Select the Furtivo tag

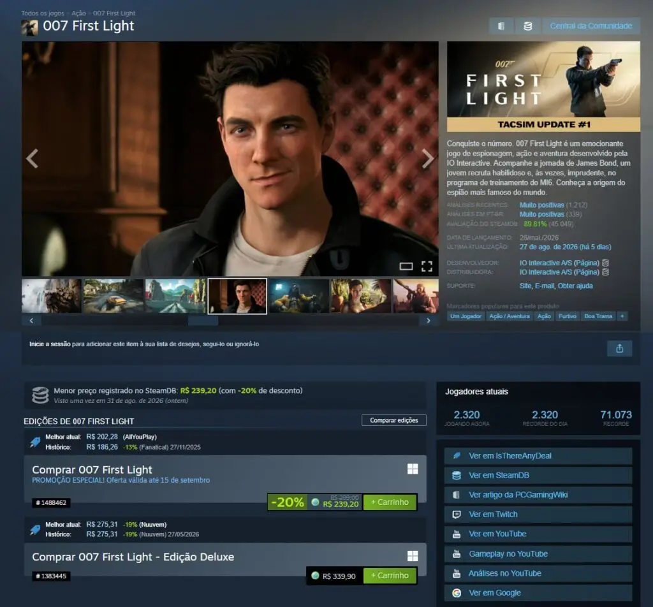click(567, 316)
